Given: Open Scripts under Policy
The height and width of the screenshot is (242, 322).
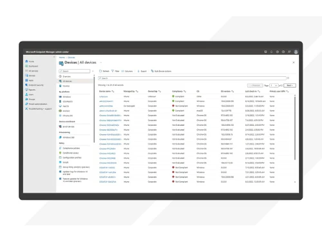Looking at the screenshot, I should tap(64, 163).
